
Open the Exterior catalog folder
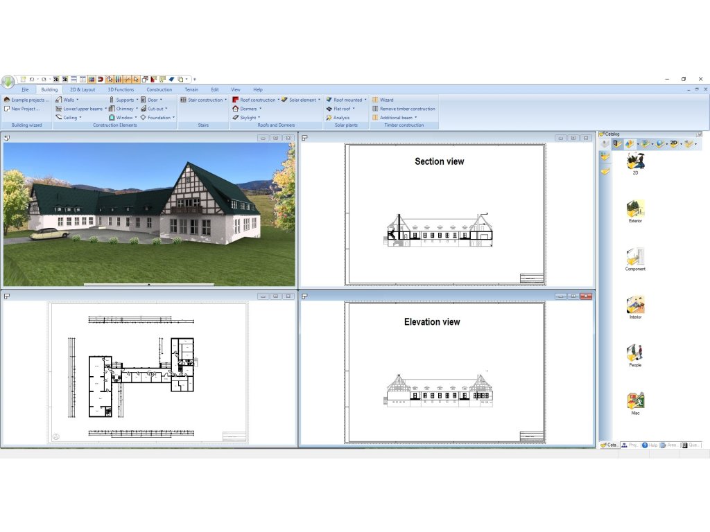pos(634,209)
